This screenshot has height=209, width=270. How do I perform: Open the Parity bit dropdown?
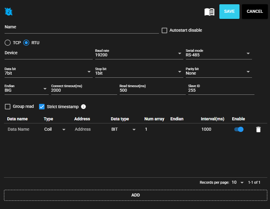(x=218, y=73)
